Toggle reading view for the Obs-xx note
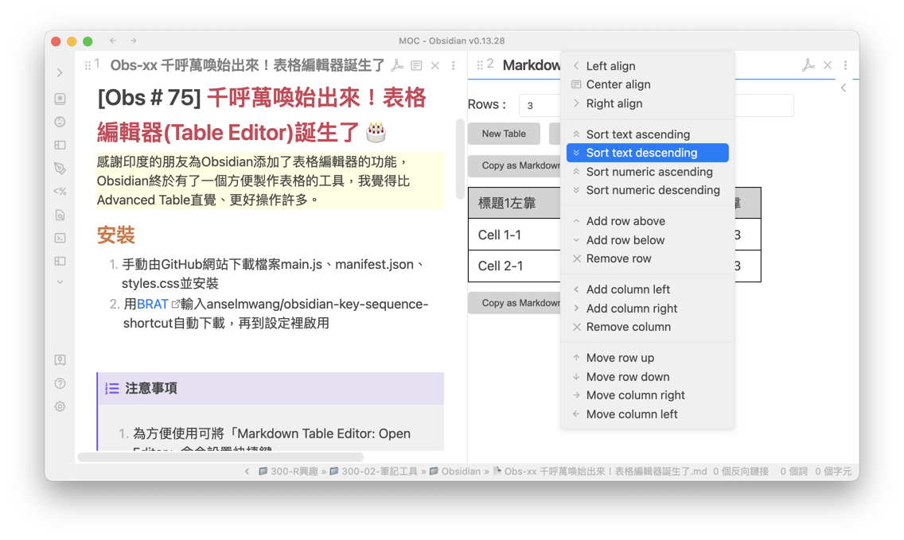The width and height of the screenshot is (904, 540). (416, 66)
